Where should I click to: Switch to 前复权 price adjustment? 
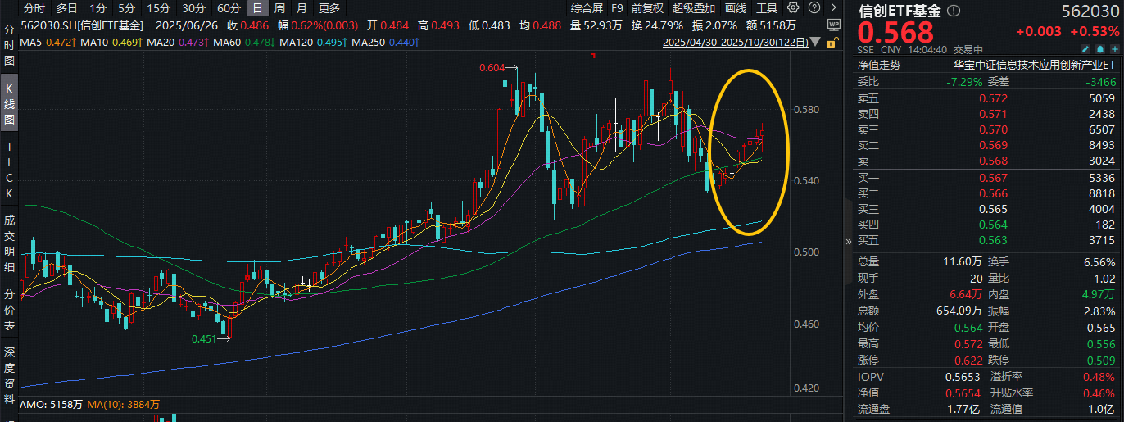click(648, 8)
